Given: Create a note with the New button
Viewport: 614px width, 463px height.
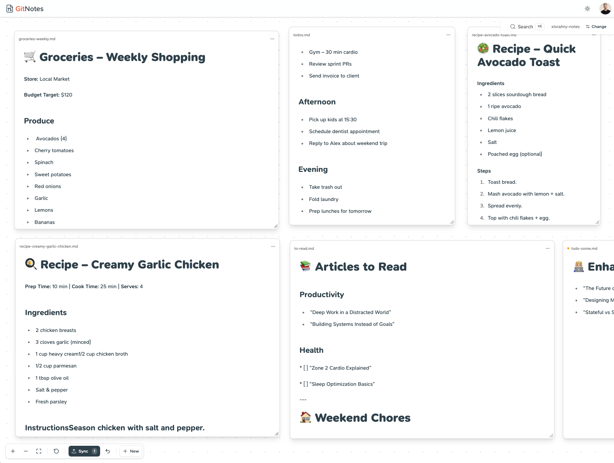Looking at the screenshot, I should (131, 451).
